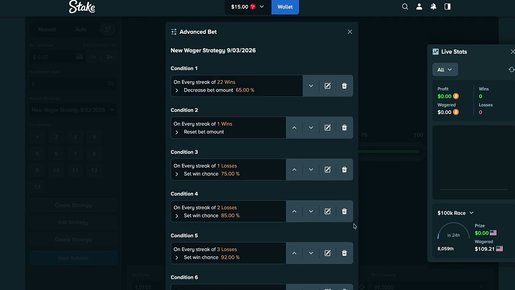
Task: Click the Delete Strategy button
Action: click(x=73, y=240)
